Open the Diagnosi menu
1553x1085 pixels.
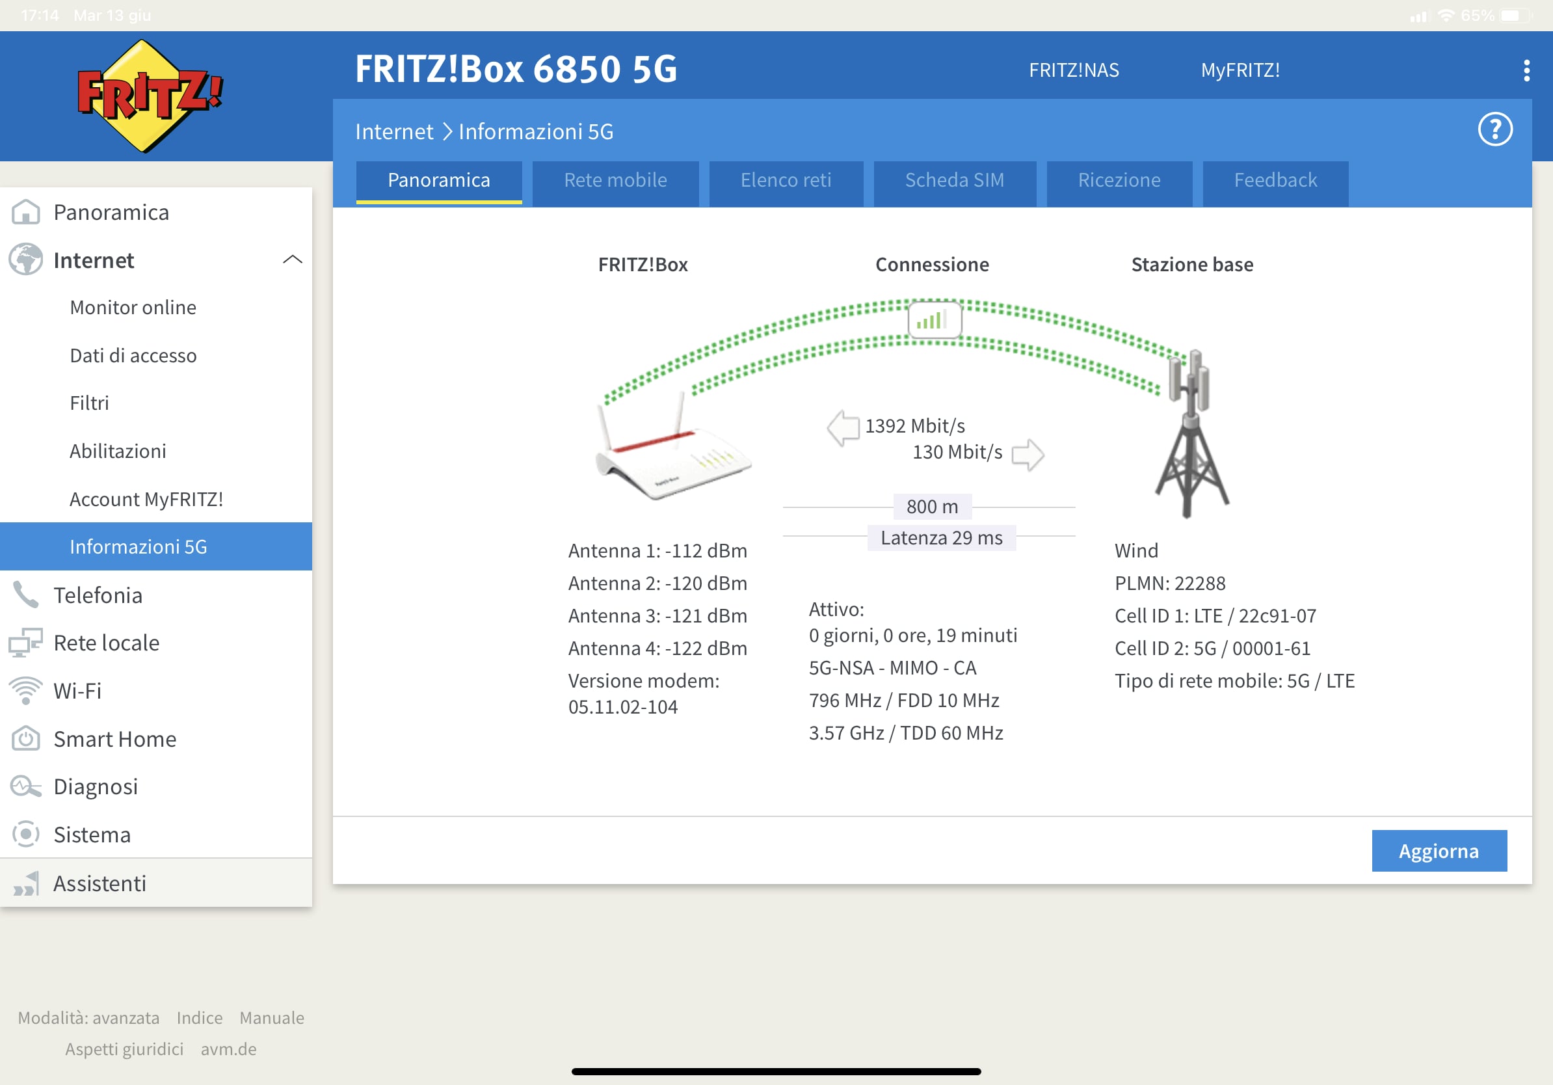(156, 786)
